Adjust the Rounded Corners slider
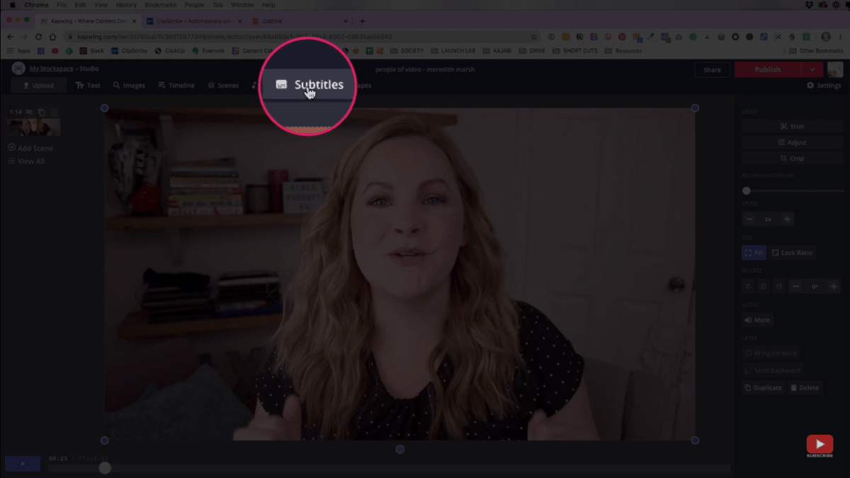This screenshot has width=850, height=478. click(x=746, y=190)
